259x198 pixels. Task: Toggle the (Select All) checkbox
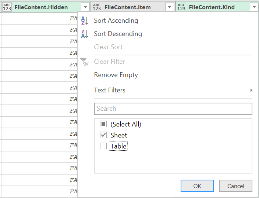point(103,124)
